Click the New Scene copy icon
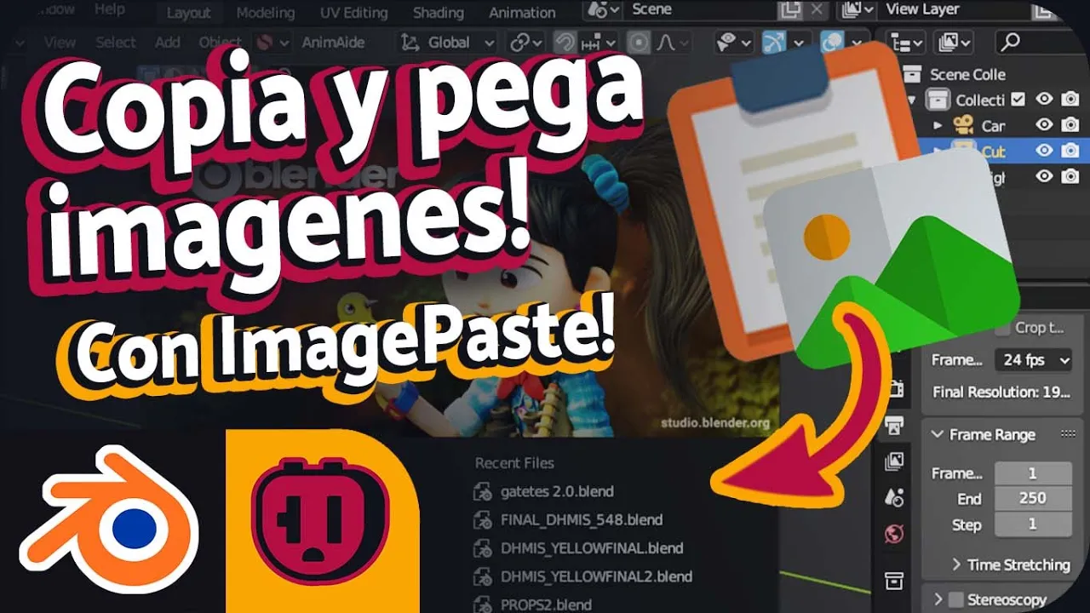Viewport: 1090px width, 613px height. 791,10
